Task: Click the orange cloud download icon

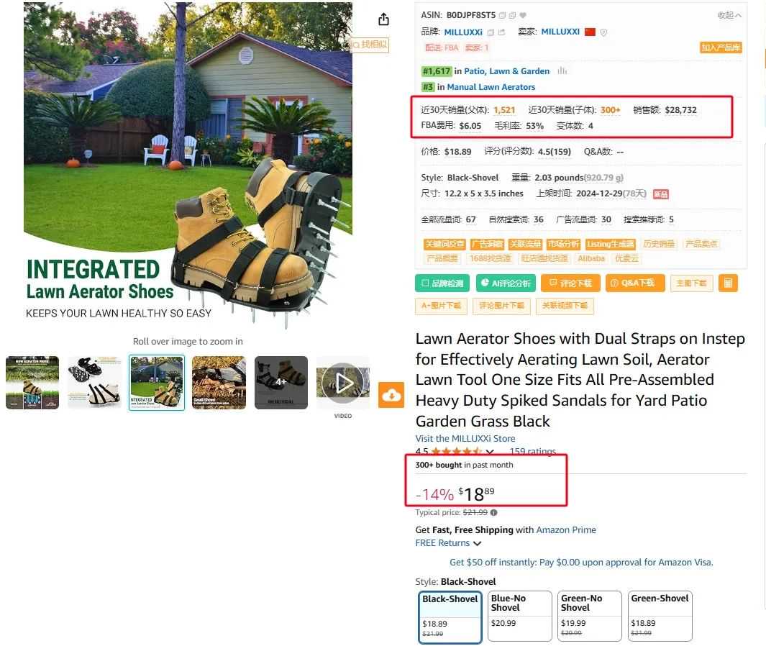Action: coord(391,395)
